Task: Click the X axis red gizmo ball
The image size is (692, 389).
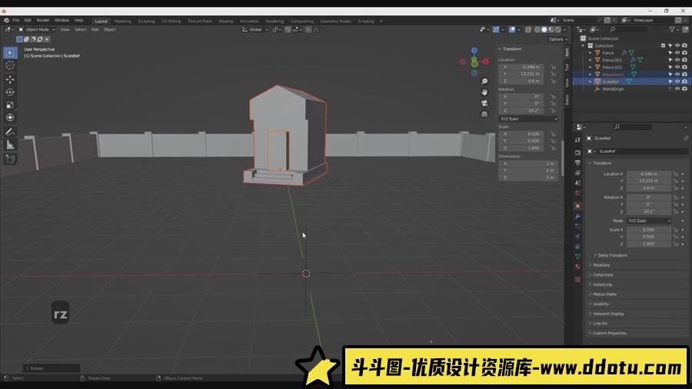Action: (x=486, y=62)
